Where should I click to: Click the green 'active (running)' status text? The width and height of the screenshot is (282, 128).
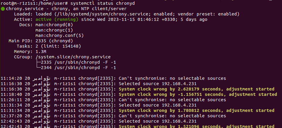tap(57, 19)
